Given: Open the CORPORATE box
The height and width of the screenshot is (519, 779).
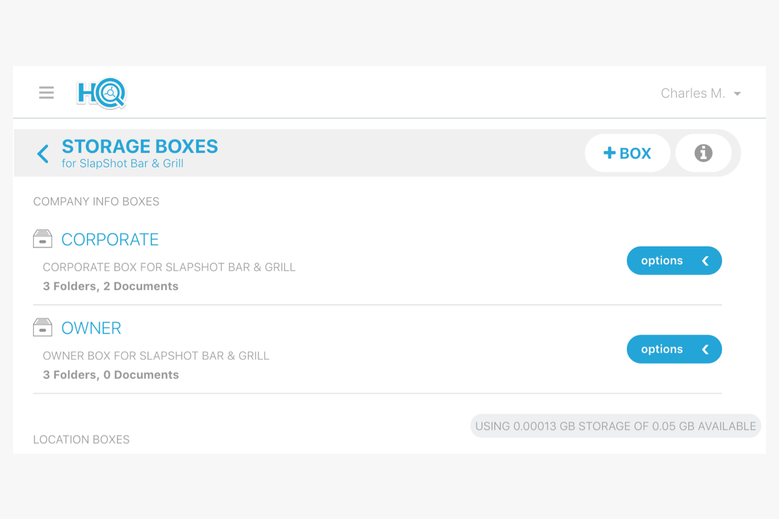Looking at the screenshot, I should [110, 239].
